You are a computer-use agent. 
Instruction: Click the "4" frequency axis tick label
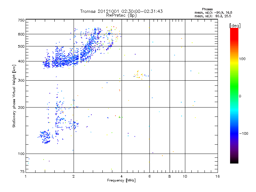tap(122, 176)
